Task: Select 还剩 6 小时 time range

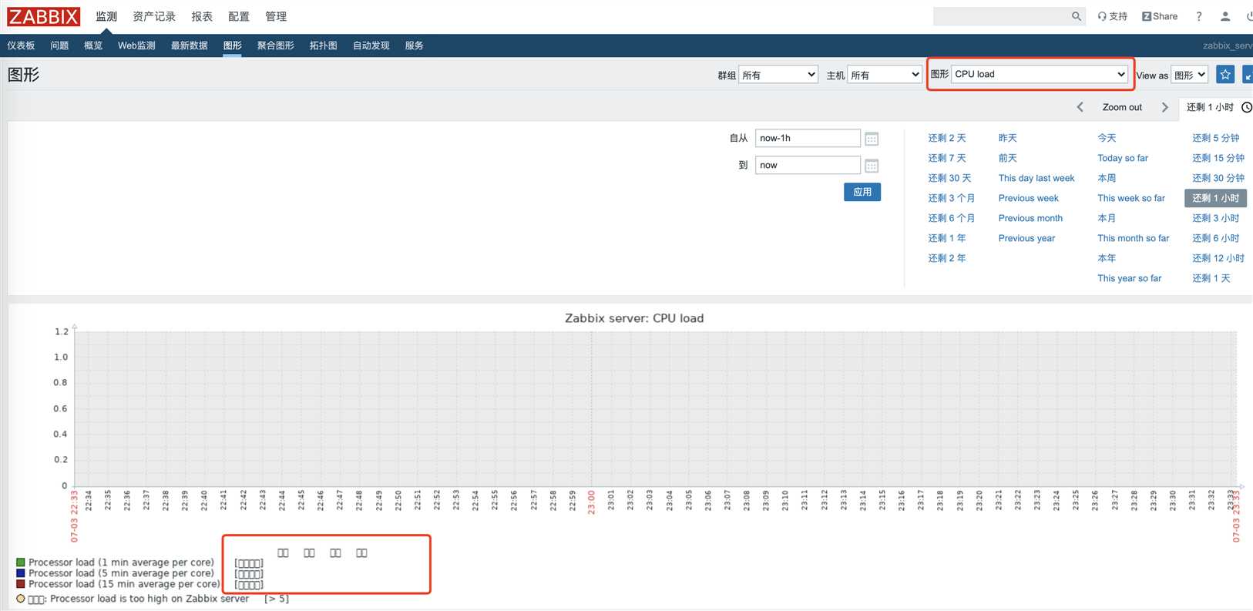Action: point(1216,238)
